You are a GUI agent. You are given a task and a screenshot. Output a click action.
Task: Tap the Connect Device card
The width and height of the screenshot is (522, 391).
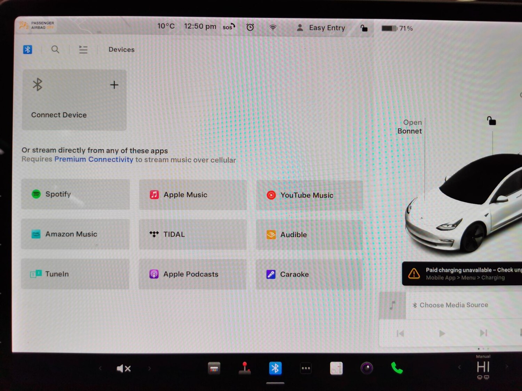click(x=74, y=100)
